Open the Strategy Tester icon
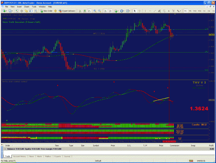This screenshot has height=163, width=216. point(36,11)
